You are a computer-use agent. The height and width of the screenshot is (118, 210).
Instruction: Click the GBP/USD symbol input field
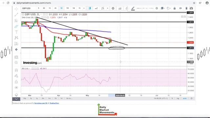29,8
